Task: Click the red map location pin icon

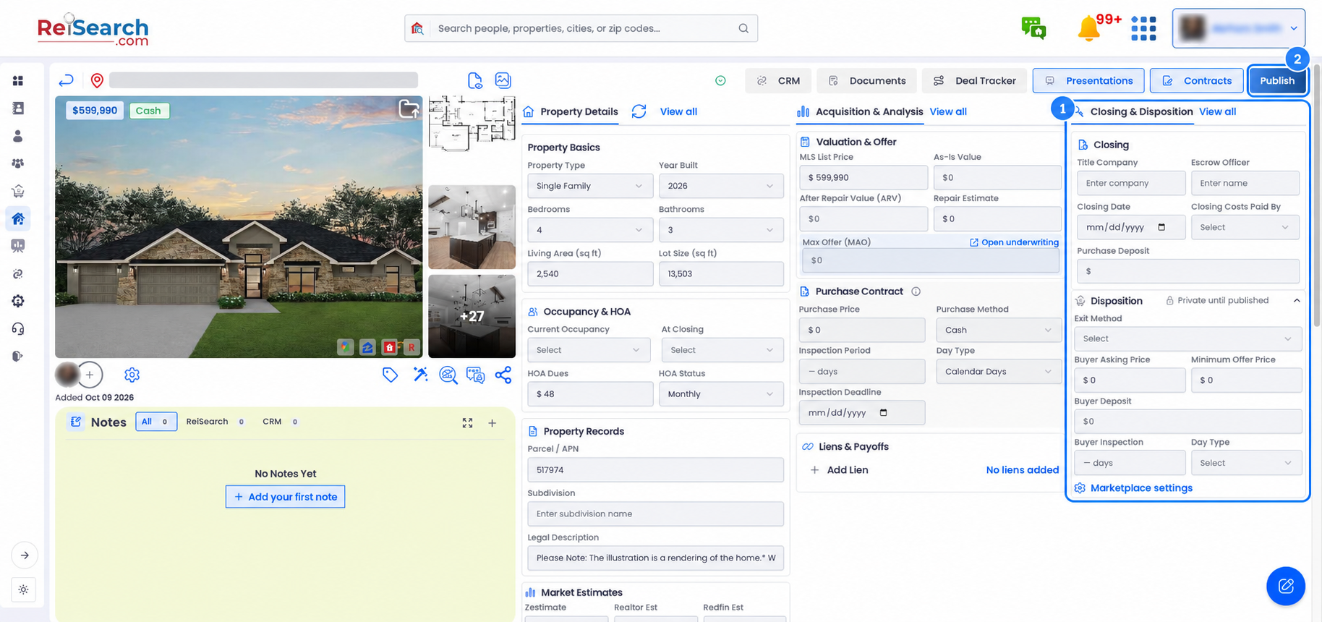Action: pyautogui.click(x=97, y=80)
